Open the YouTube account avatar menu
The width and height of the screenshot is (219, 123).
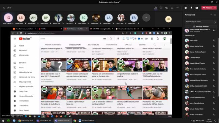(x=164, y=38)
